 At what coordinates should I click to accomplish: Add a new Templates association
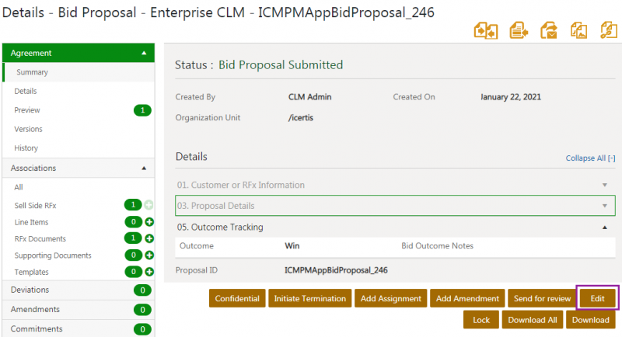(x=149, y=272)
